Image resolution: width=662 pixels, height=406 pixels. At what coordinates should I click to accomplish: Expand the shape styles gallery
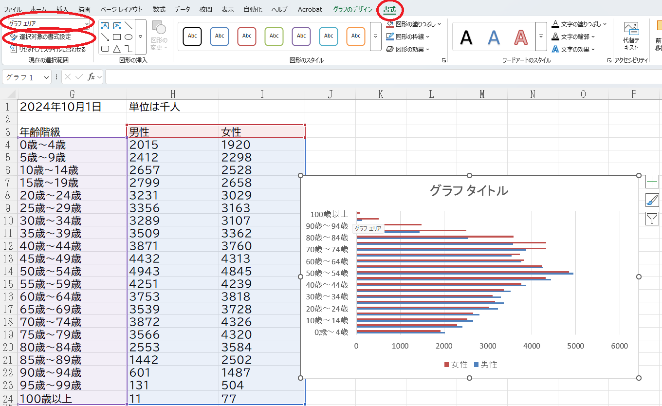(375, 36)
